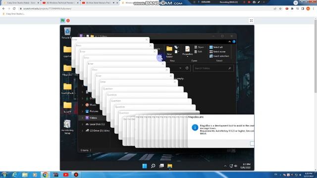Expand the Music tree node
317x178 pixels.
(83, 105)
